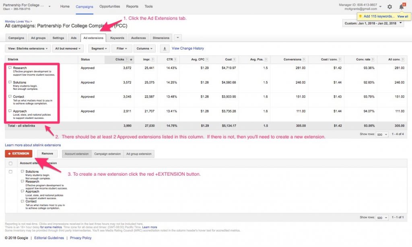412x247 pixels.
Task: Go to the Home menu
Action: [x=65, y=6]
